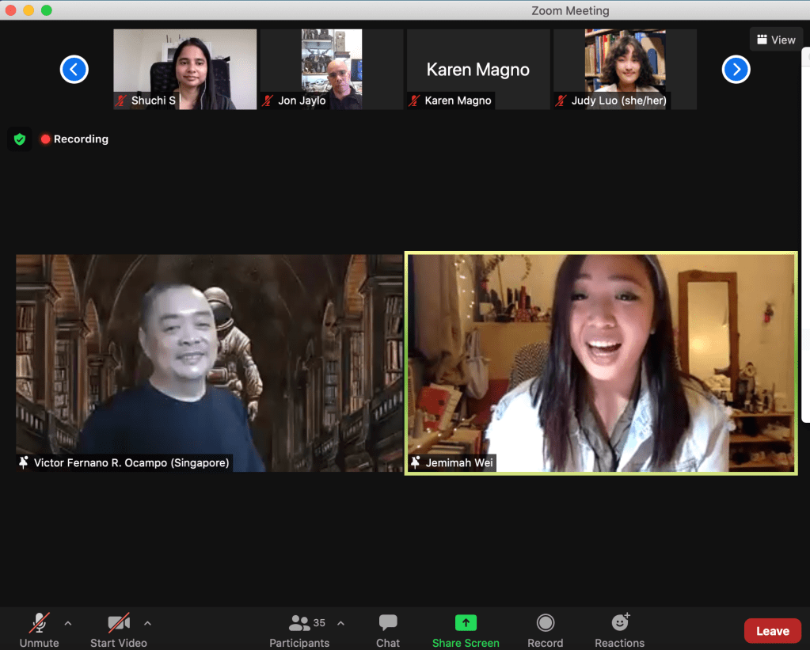Show next participants with right arrow
Viewport: 810px width, 650px height.
pos(736,70)
